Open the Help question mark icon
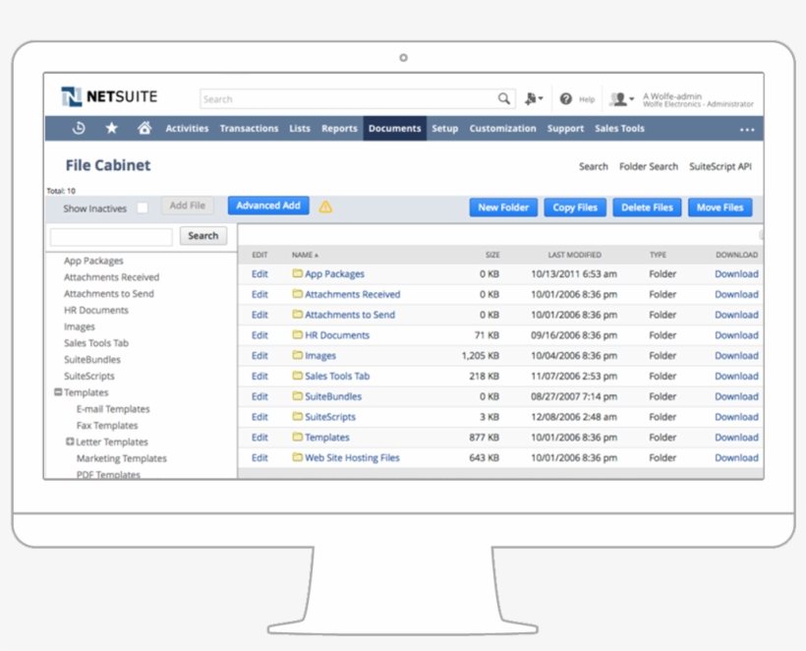Screen dimensions: 806x651 point(567,98)
